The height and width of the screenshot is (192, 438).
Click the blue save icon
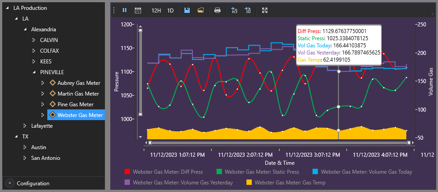pos(187,10)
